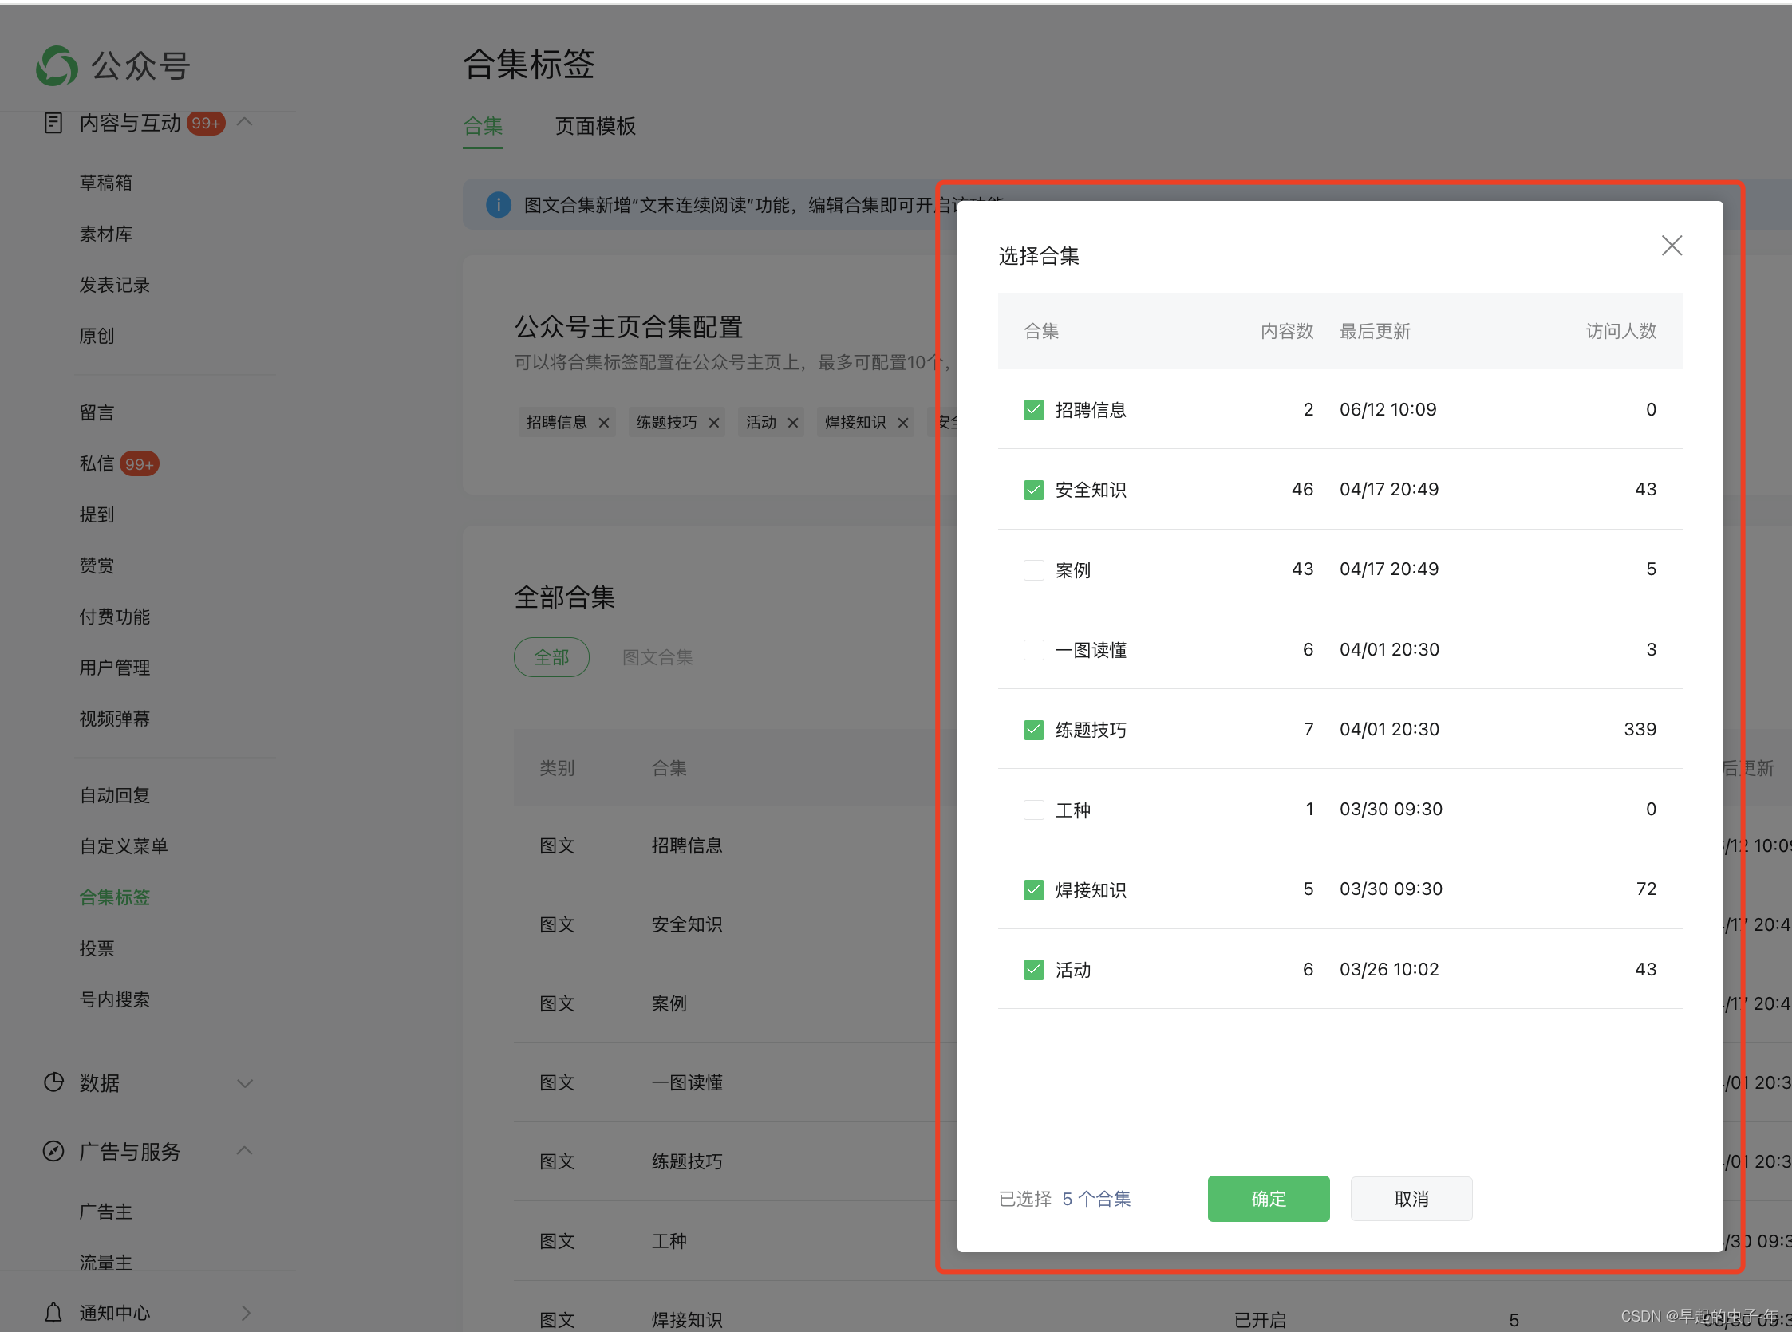Expand the 数据 menu chevron
Screen dimensions: 1792x1332
pyautogui.click(x=245, y=1082)
